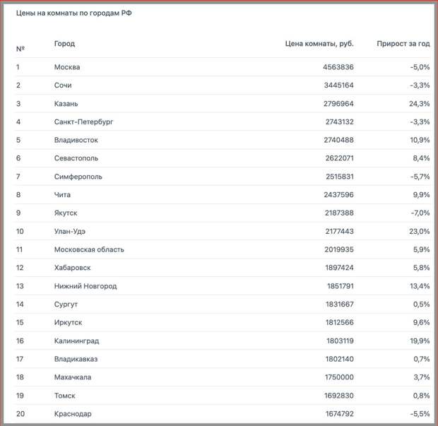Click the 'Сочи' city name

pyautogui.click(x=63, y=85)
